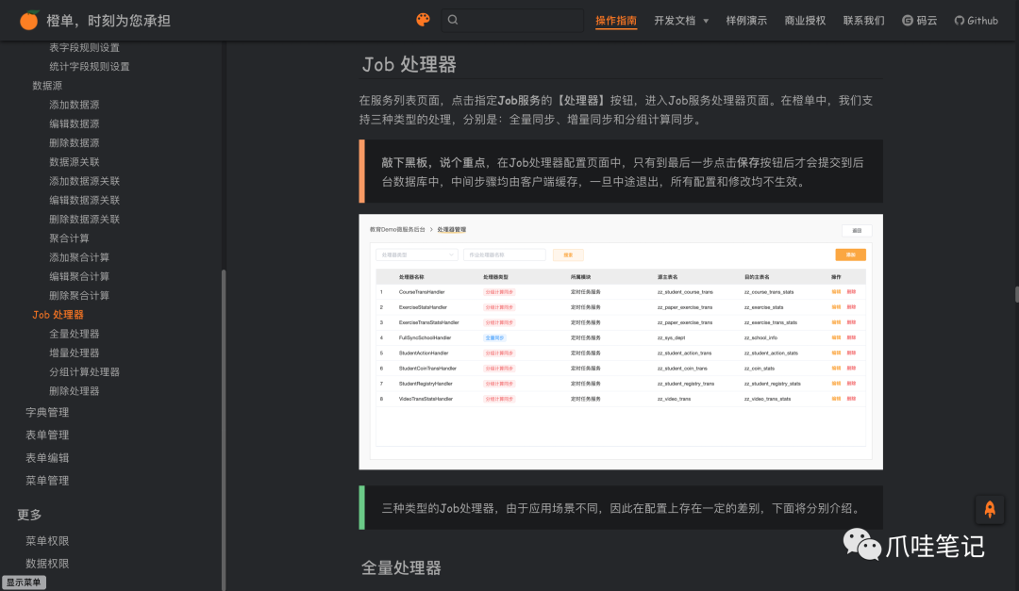Go to 编辑数据源 sidebar entry
This screenshot has width=1019, height=591.
pos(75,123)
